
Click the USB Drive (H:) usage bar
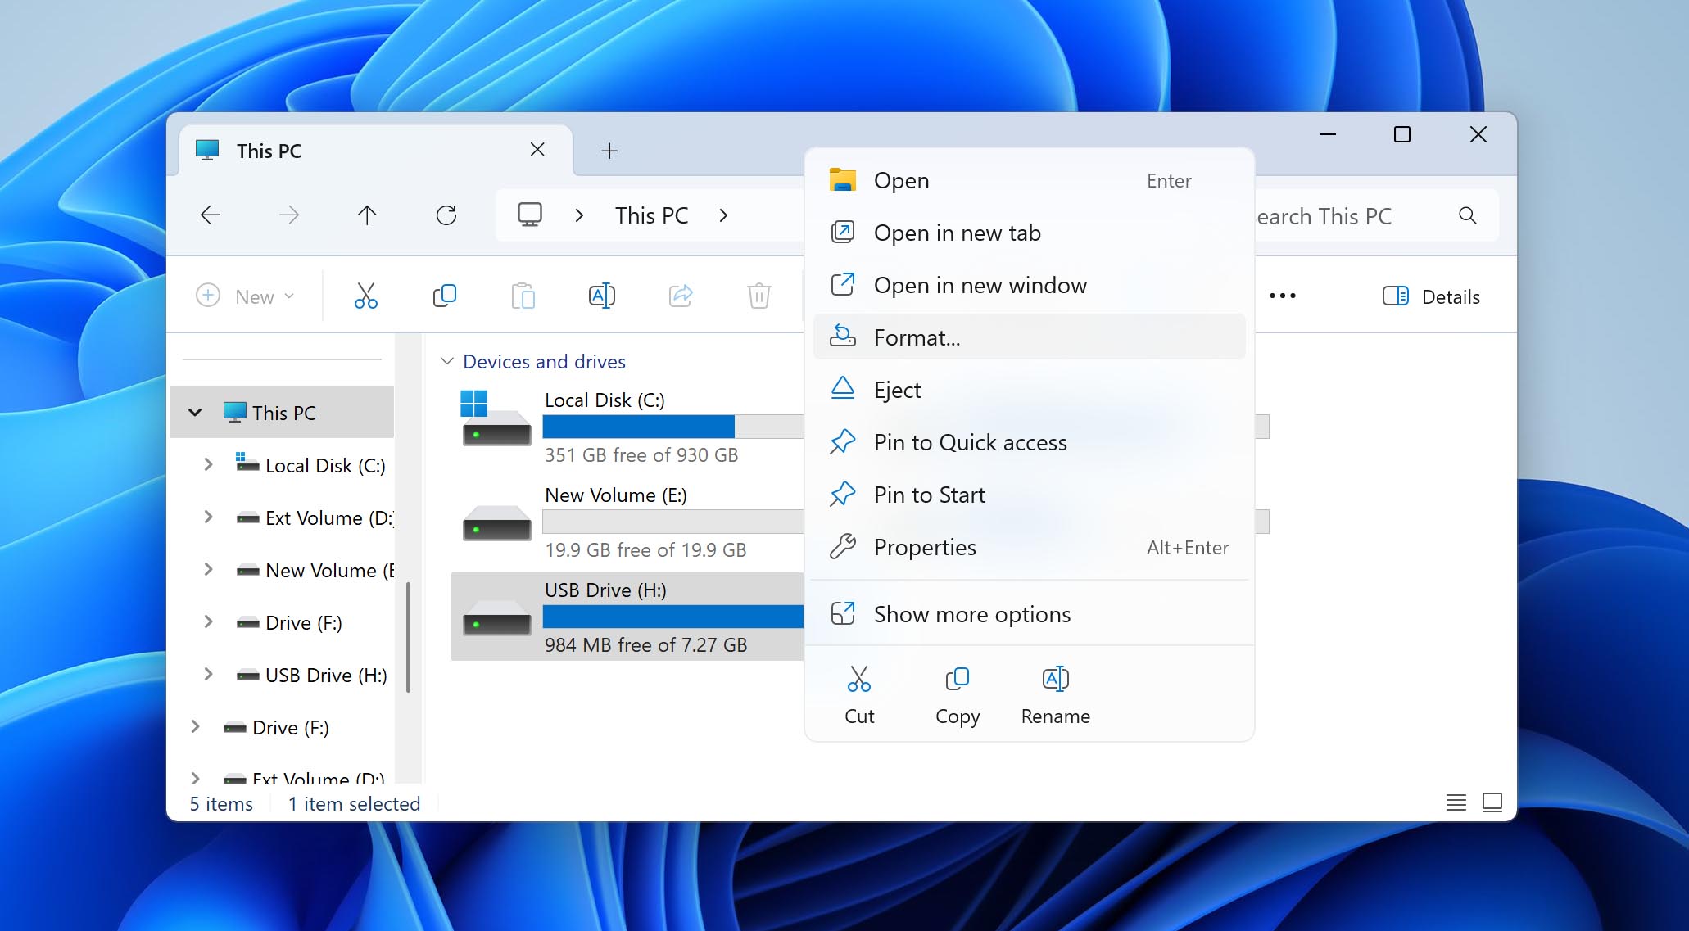coord(672,617)
